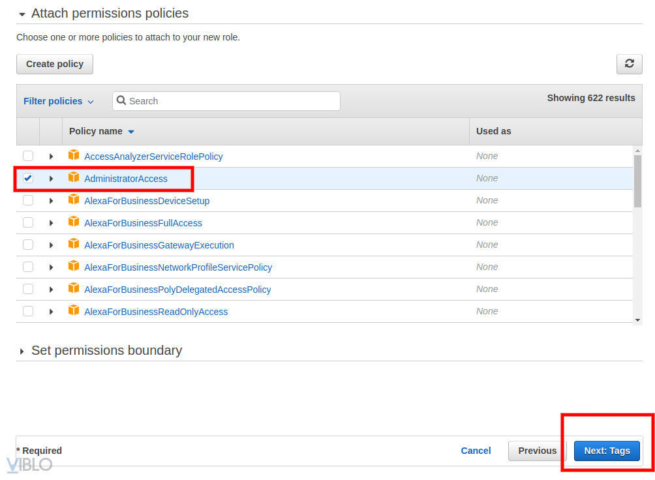Click the policy icon beside AlexaForBusinessFullAccess

(x=74, y=222)
